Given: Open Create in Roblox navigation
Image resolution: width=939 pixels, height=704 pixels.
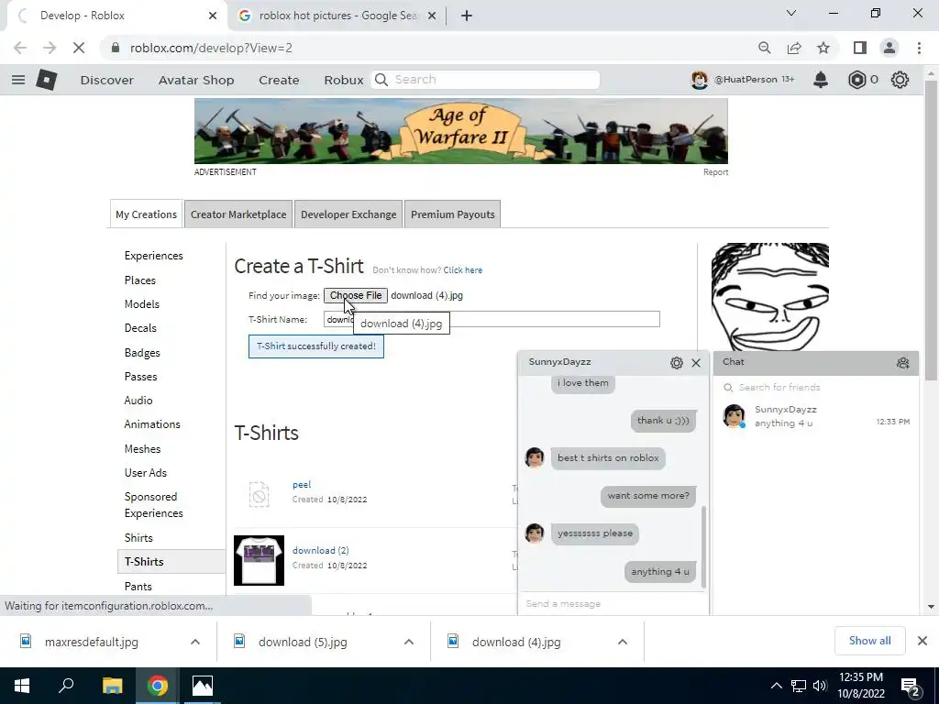Looking at the screenshot, I should tap(279, 81).
